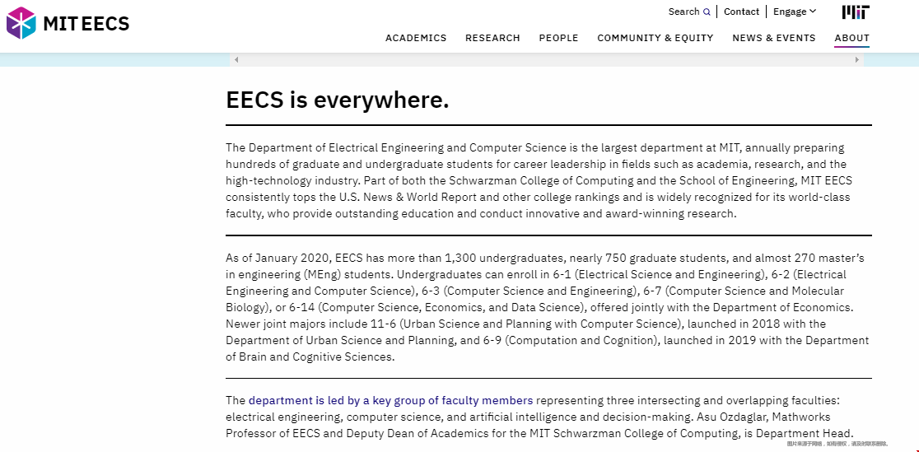This screenshot has width=919, height=452.
Task: Open the MIT logo link
Action: tap(856, 12)
